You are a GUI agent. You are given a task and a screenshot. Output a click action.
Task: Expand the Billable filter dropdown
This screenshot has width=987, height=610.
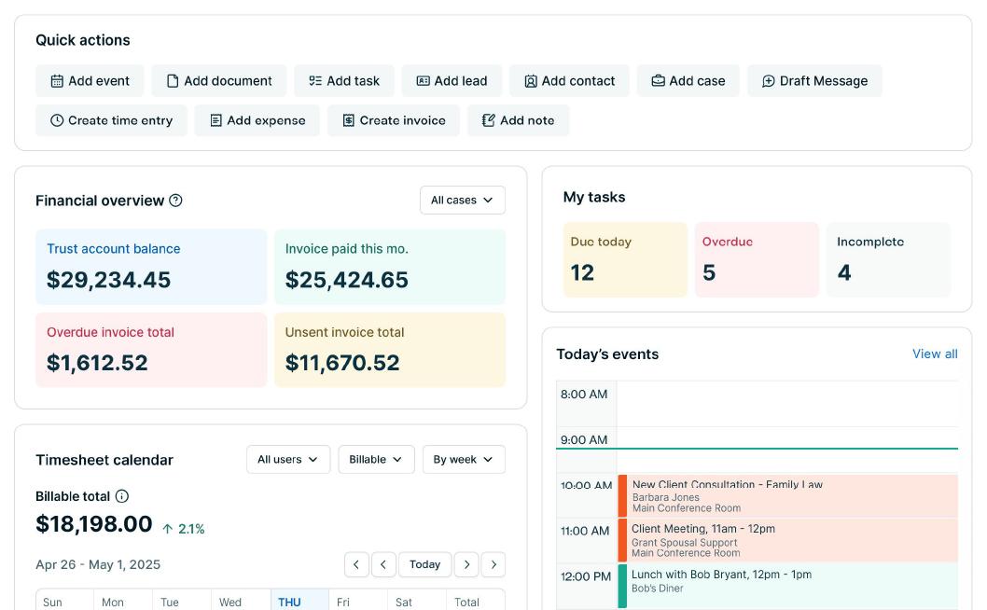[x=375, y=459]
